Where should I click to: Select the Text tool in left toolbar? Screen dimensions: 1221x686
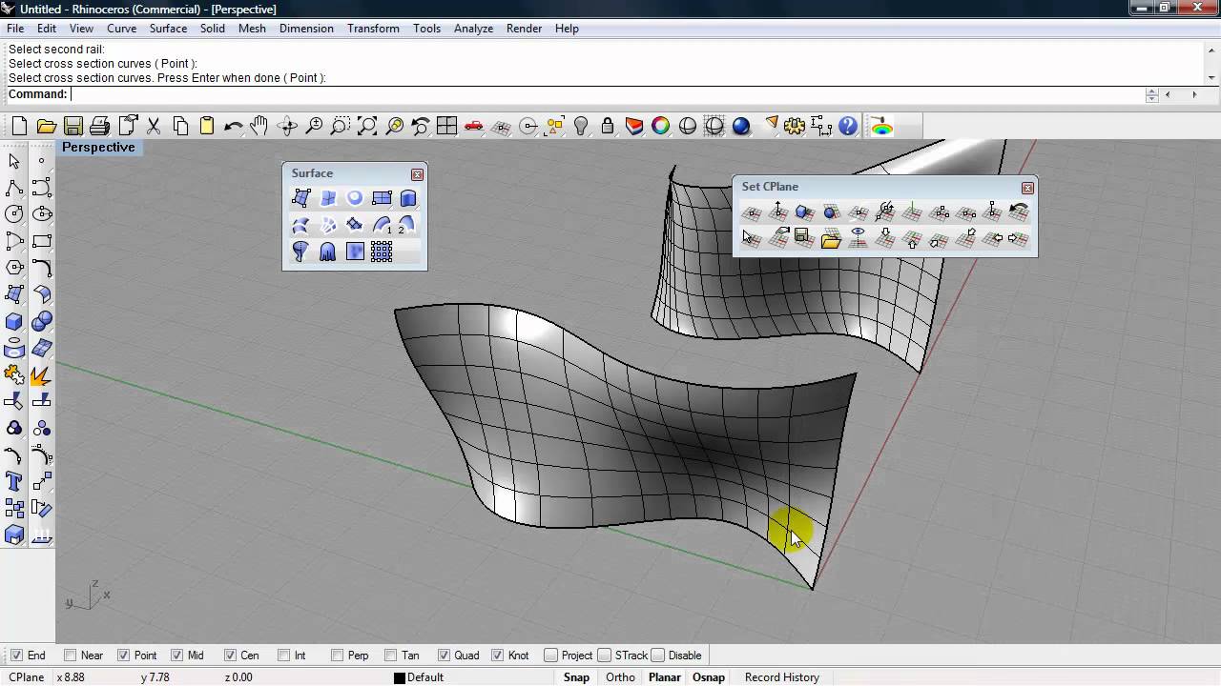point(14,481)
